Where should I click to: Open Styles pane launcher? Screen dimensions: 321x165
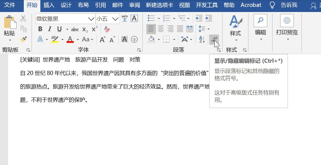(x=245, y=50)
